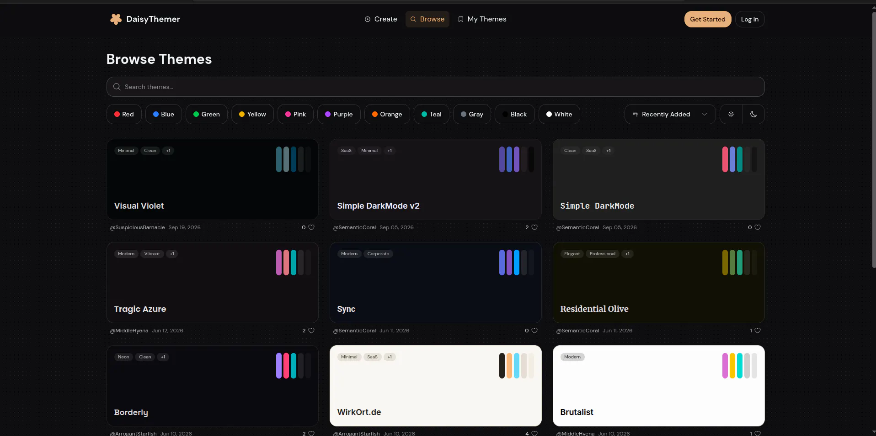Open @MiddleHyena profile under Tragic Azure
The width and height of the screenshot is (876, 436).
pos(129,331)
